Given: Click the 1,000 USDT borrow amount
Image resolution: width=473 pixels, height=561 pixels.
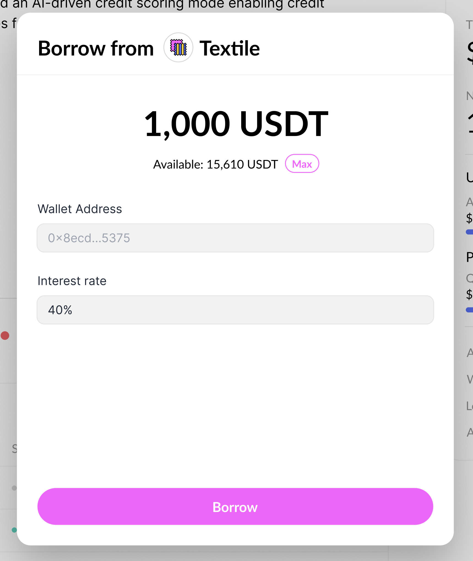Looking at the screenshot, I should 236,124.
